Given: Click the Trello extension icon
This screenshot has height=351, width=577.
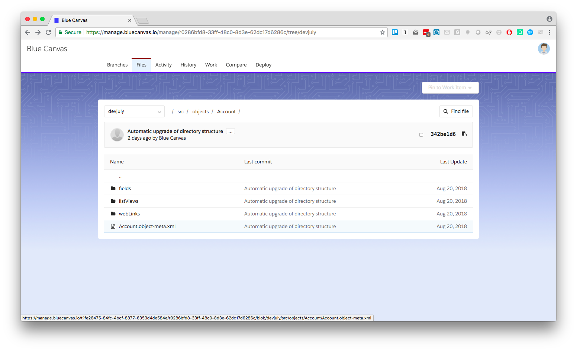Looking at the screenshot, I should coord(395,32).
